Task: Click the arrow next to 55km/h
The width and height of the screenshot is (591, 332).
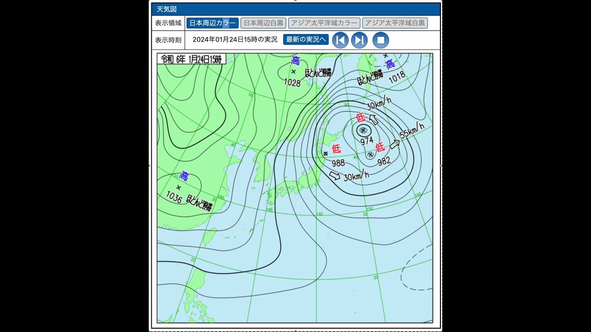Action: [x=394, y=144]
